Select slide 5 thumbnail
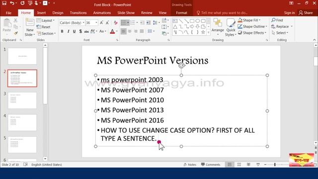The width and height of the screenshot is (318, 179). 22,145
